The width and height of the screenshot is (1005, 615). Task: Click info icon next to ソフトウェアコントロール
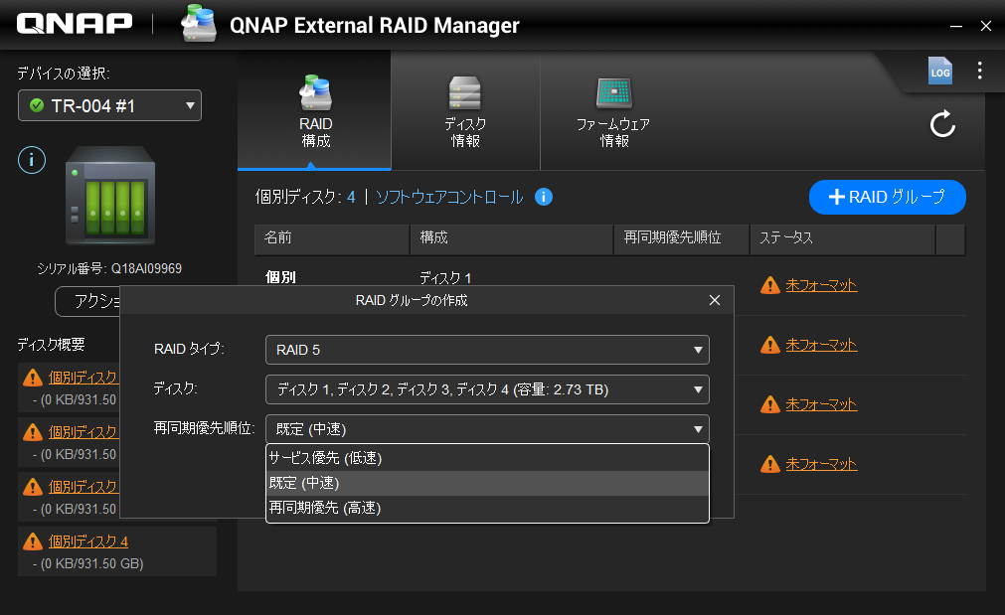click(x=543, y=197)
